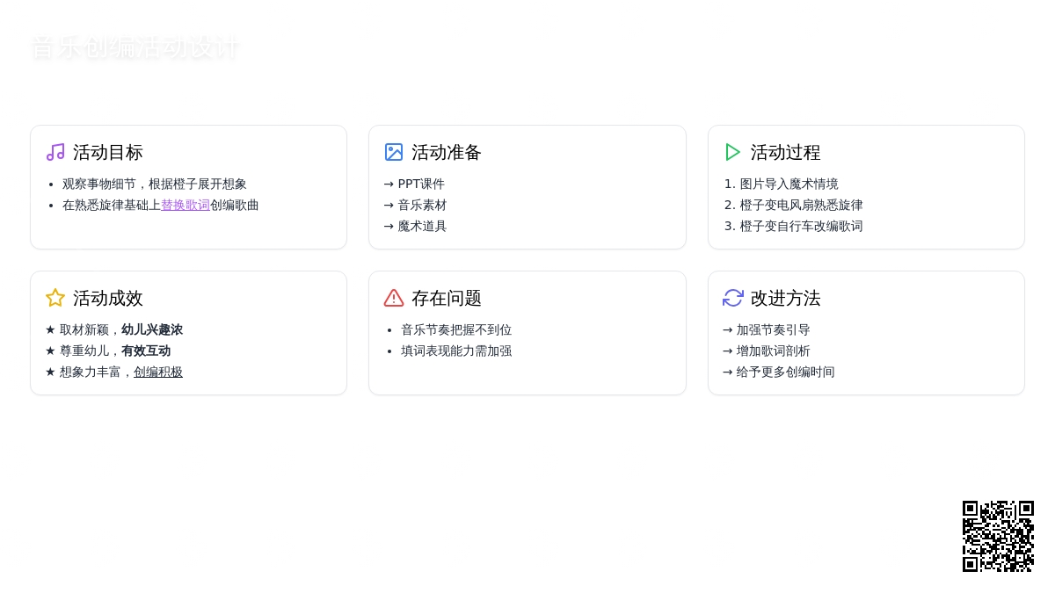
Task: Click the QR code image
Action: [x=998, y=536]
